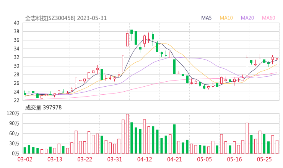The image size is (283, 168).
Task: Click the 40 price axis label
Action: pos(16,23)
